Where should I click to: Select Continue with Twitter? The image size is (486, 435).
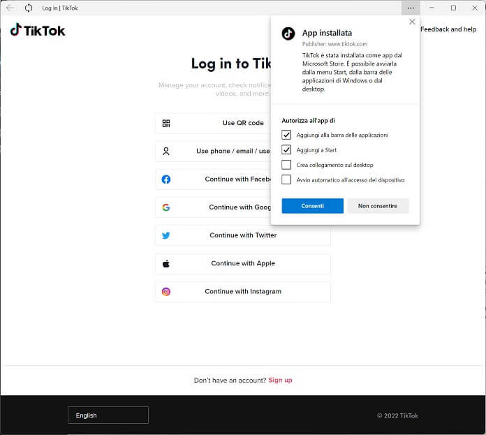(243, 235)
